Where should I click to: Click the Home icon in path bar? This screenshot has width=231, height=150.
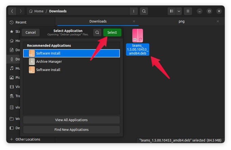click(31, 11)
